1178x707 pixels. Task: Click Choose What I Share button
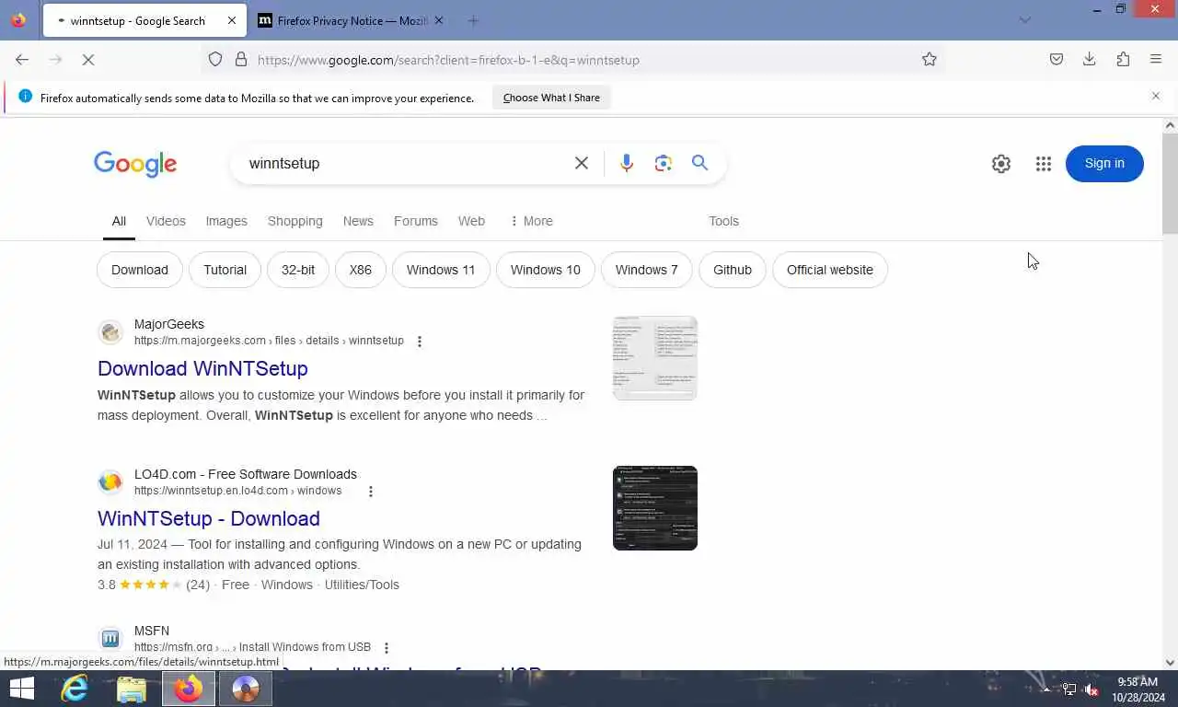551,98
